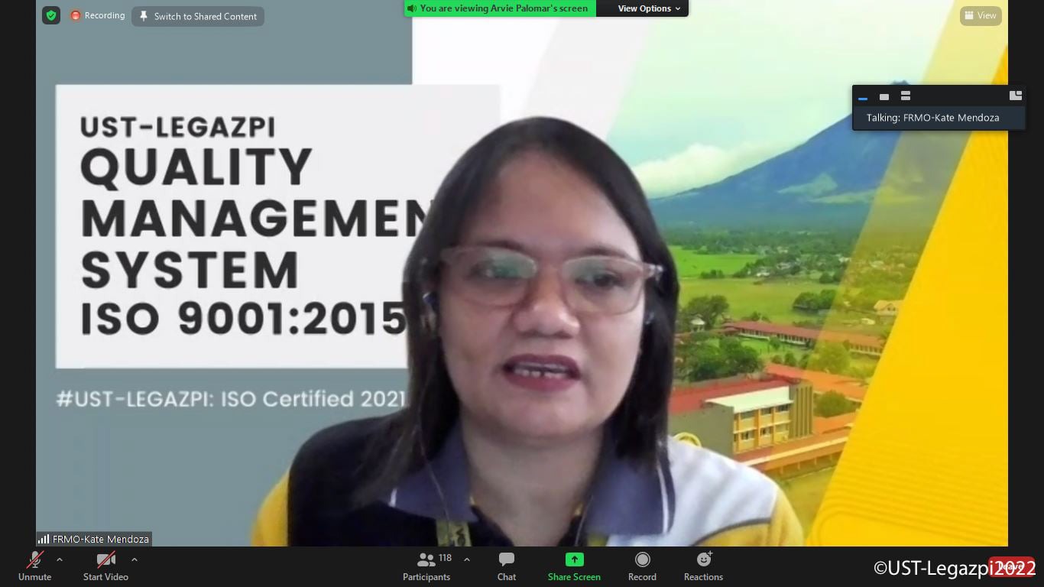Expand video options caret beside Start Video

pos(135,559)
